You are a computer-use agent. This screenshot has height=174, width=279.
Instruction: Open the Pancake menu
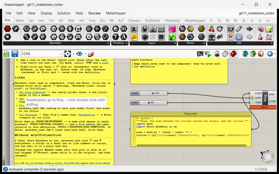point(94,13)
